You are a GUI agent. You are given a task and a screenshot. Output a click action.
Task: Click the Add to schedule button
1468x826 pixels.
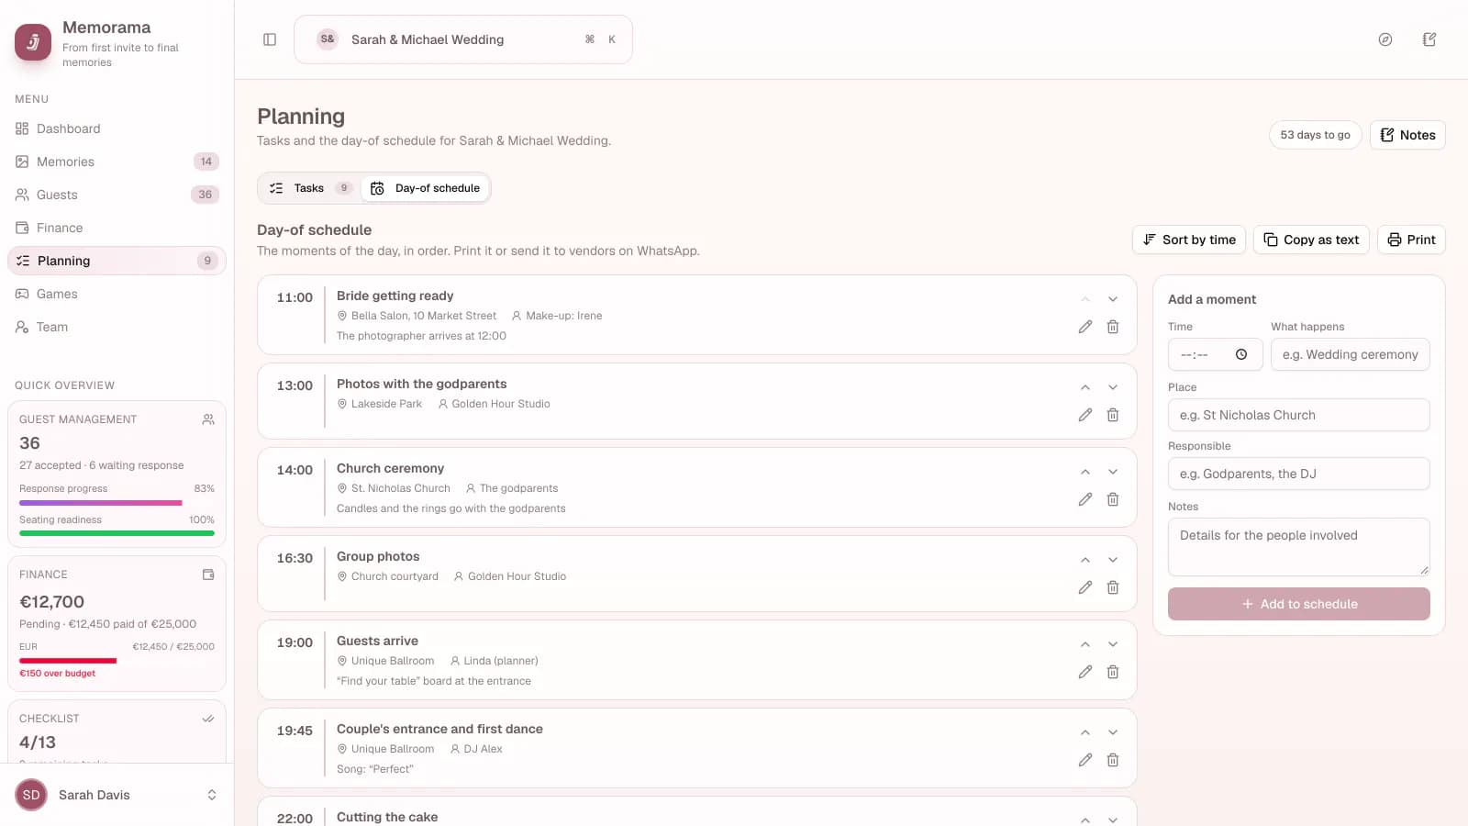[x=1299, y=604]
